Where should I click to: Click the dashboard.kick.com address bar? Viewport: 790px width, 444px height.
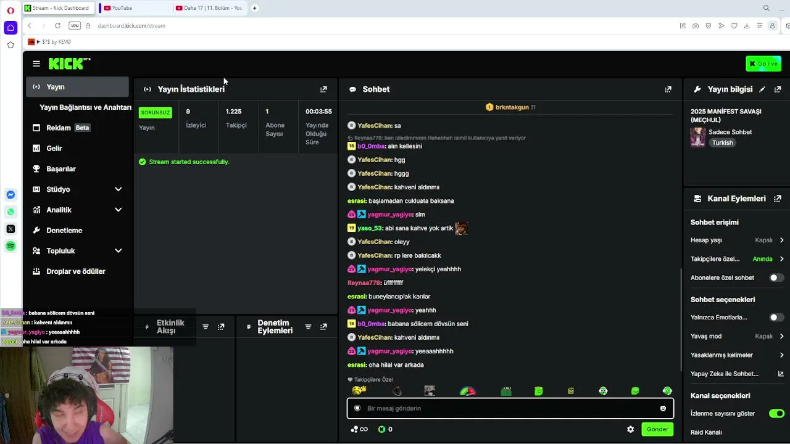[131, 26]
